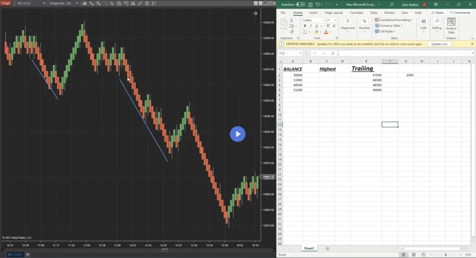476x258 pixels.
Task: Select the NQ 12-21 tab at chart bottom
Action: [14, 254]
